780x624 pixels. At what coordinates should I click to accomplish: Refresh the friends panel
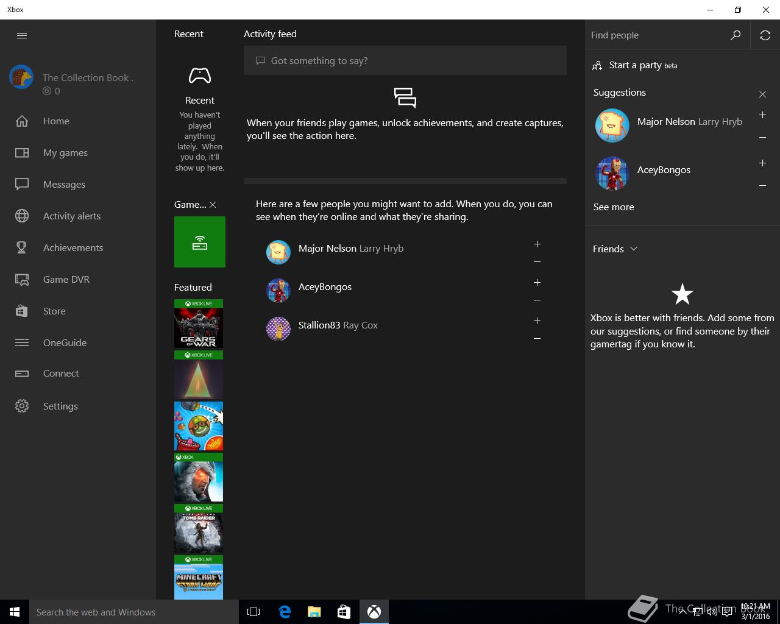pyautogui.click(x=765, y=35)
